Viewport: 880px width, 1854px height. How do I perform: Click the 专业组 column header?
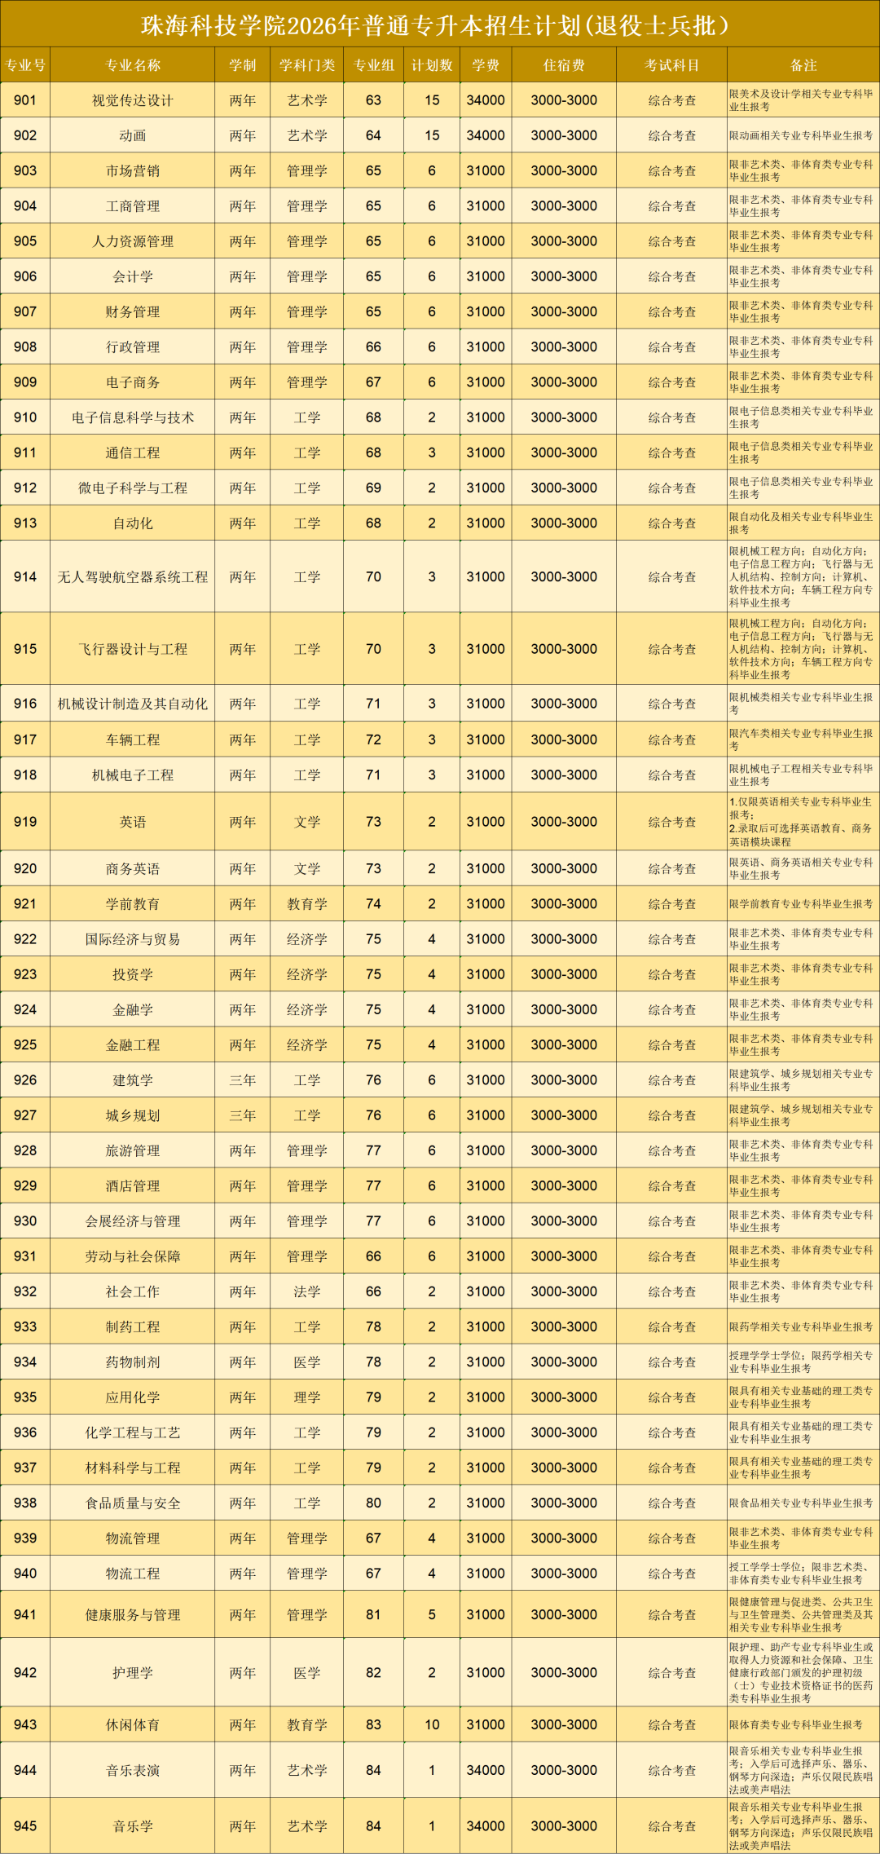[373, 65]
